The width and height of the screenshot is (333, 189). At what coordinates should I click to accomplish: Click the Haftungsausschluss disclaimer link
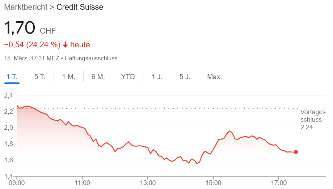(91, 58)
